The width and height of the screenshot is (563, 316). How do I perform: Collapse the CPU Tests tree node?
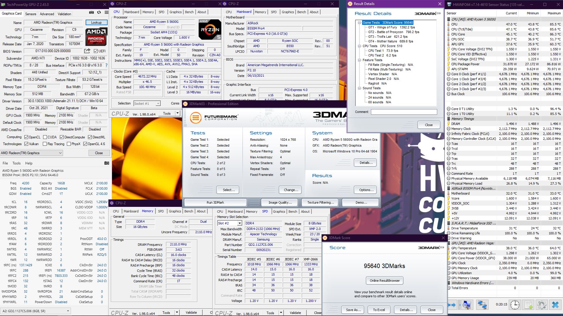[x=359, y=46]
